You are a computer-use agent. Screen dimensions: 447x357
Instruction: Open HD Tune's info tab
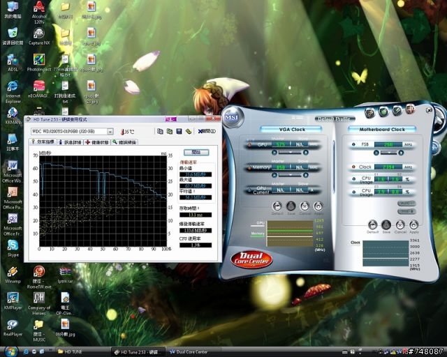click(x=70, y=142)
